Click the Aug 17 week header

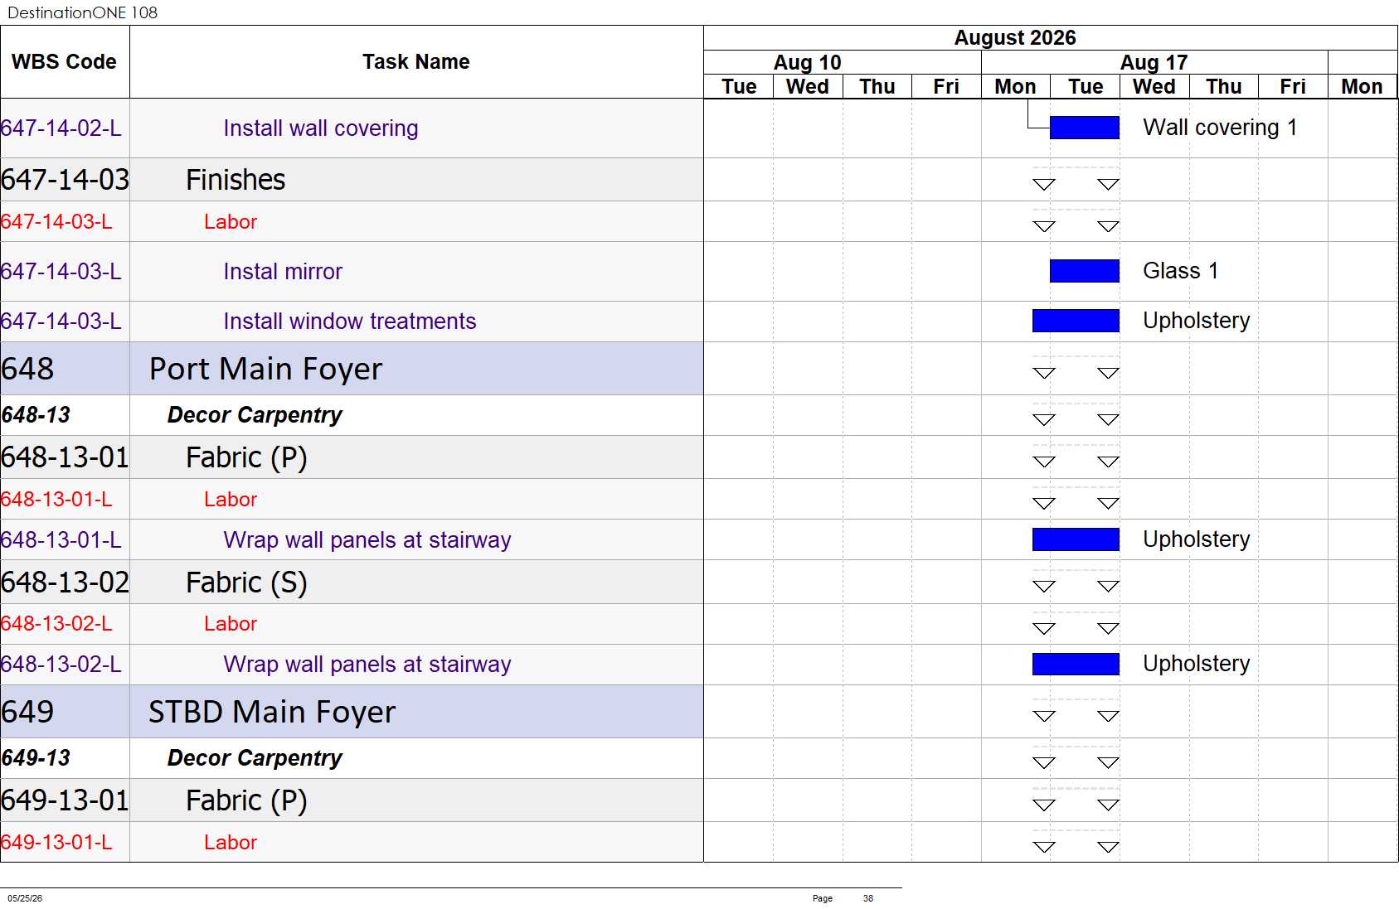tap(1154, 63)
